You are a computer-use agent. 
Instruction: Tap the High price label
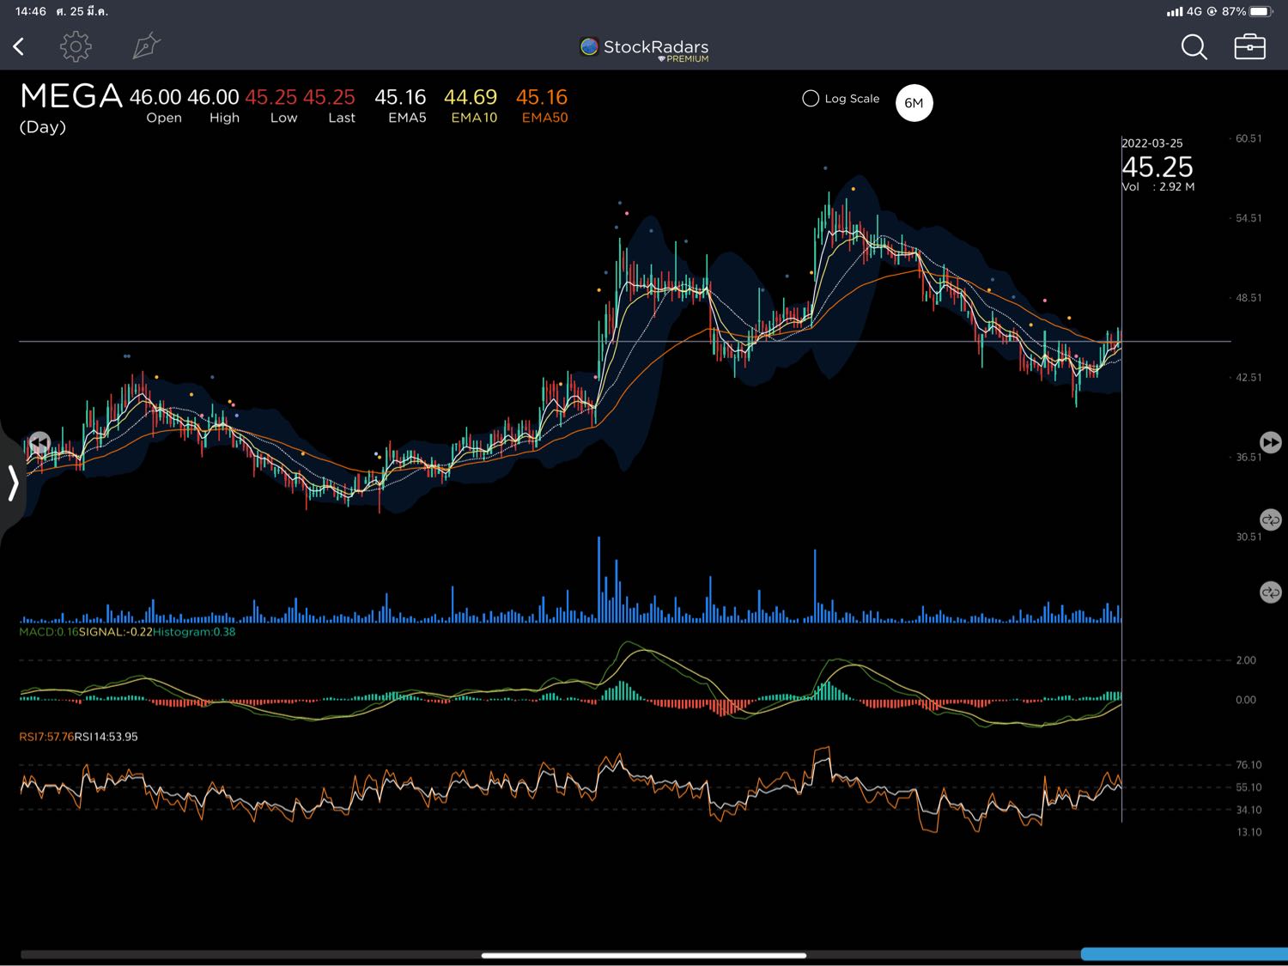point(224,118)
